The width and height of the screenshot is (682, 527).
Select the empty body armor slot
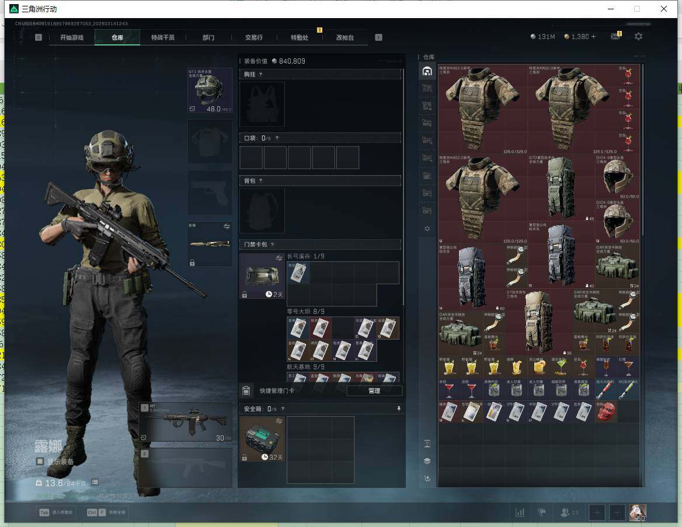click(210, 141)
